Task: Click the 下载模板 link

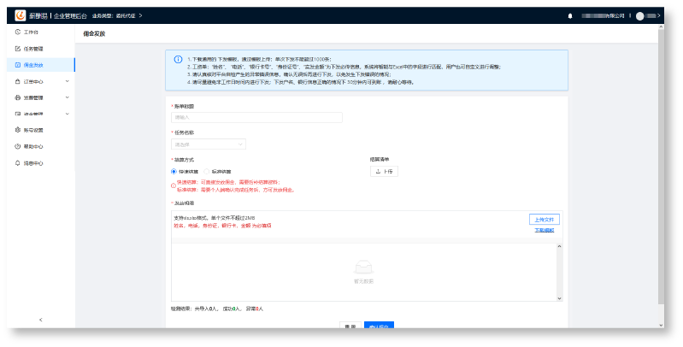Action: [545, 231]
